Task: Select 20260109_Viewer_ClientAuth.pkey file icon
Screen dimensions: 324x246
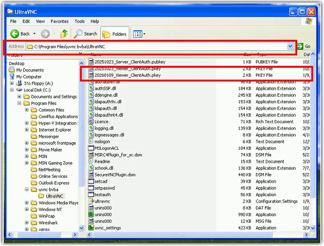Action: point(91,75)
